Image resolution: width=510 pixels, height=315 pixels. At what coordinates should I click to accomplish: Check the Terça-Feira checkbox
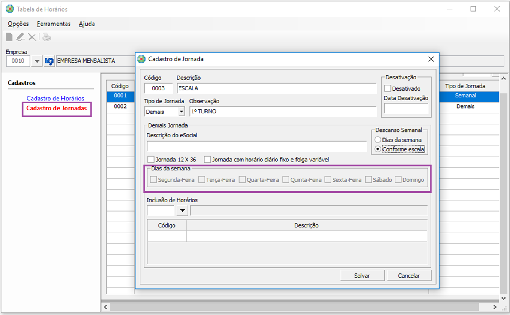click(201, 180)
